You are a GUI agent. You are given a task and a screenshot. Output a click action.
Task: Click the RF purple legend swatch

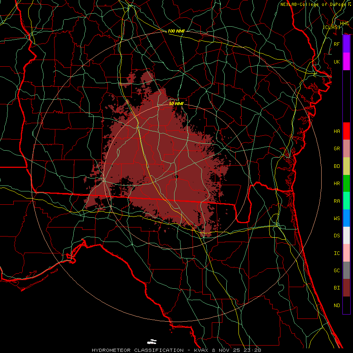pyautogui.click(x=346, y=44)
